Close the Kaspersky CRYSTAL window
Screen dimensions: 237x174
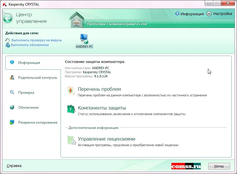(x=228, y=3)
